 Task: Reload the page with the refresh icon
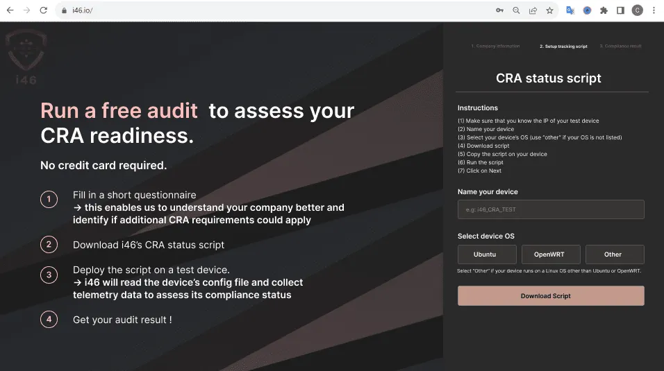tap(44, 10)
